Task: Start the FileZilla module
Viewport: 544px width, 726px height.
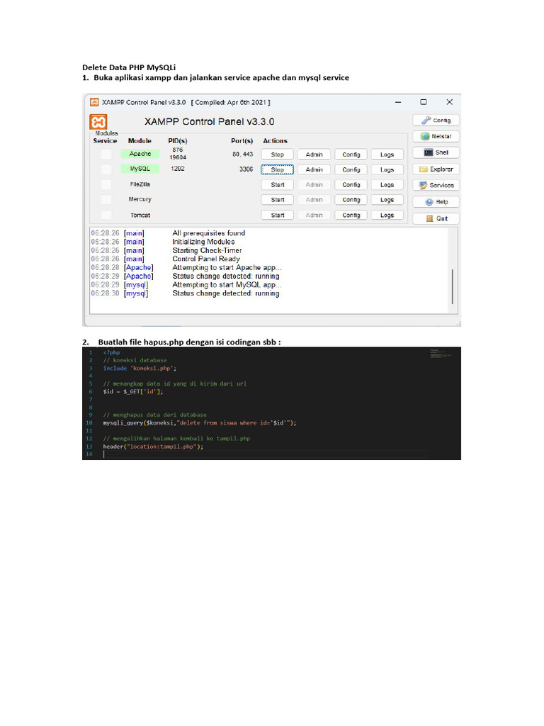Action: coord(277,185)
